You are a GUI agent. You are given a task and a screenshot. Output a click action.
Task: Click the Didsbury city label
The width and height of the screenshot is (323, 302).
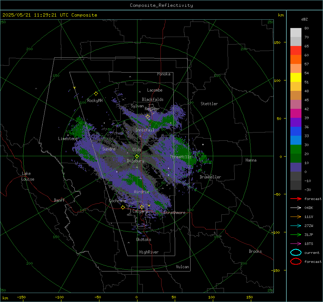[135, 161]
